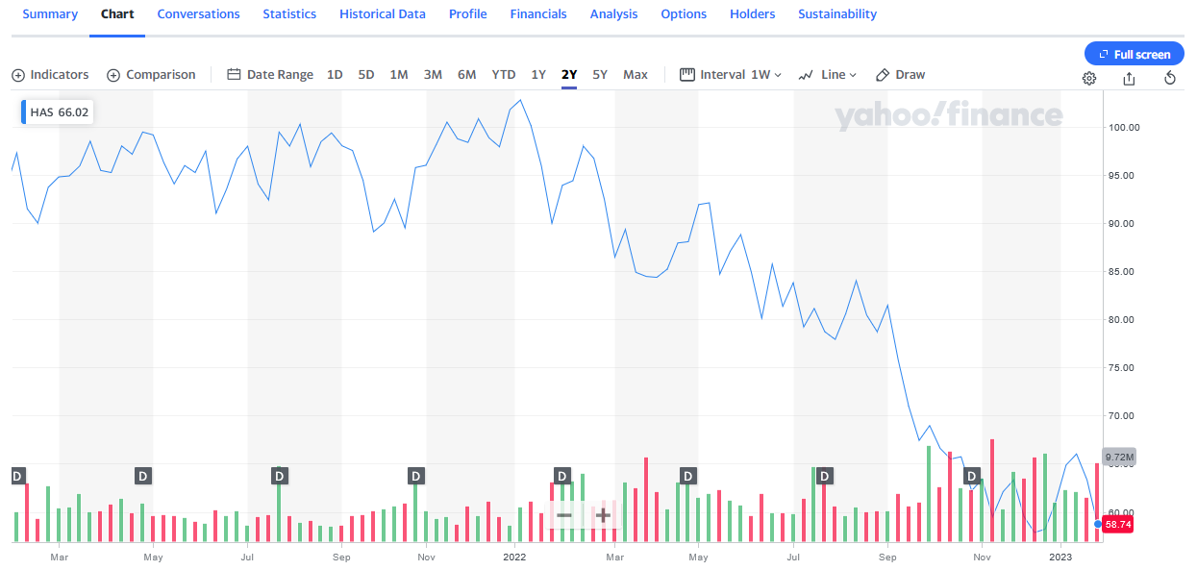Click the first dividend D marker
Image resolution: width=1197 pixels, height=570 pixels.
(x=17, y=475)
